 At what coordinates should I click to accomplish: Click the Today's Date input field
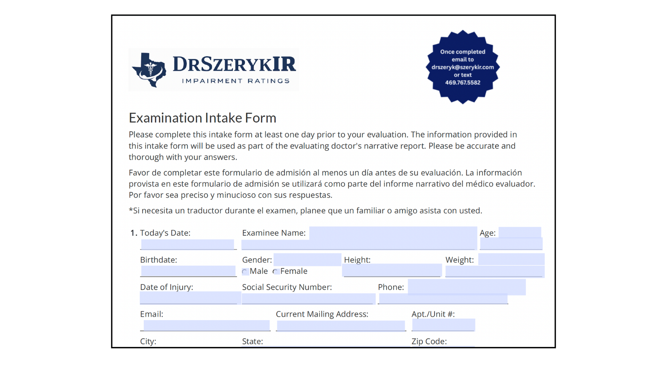point(187,244)
